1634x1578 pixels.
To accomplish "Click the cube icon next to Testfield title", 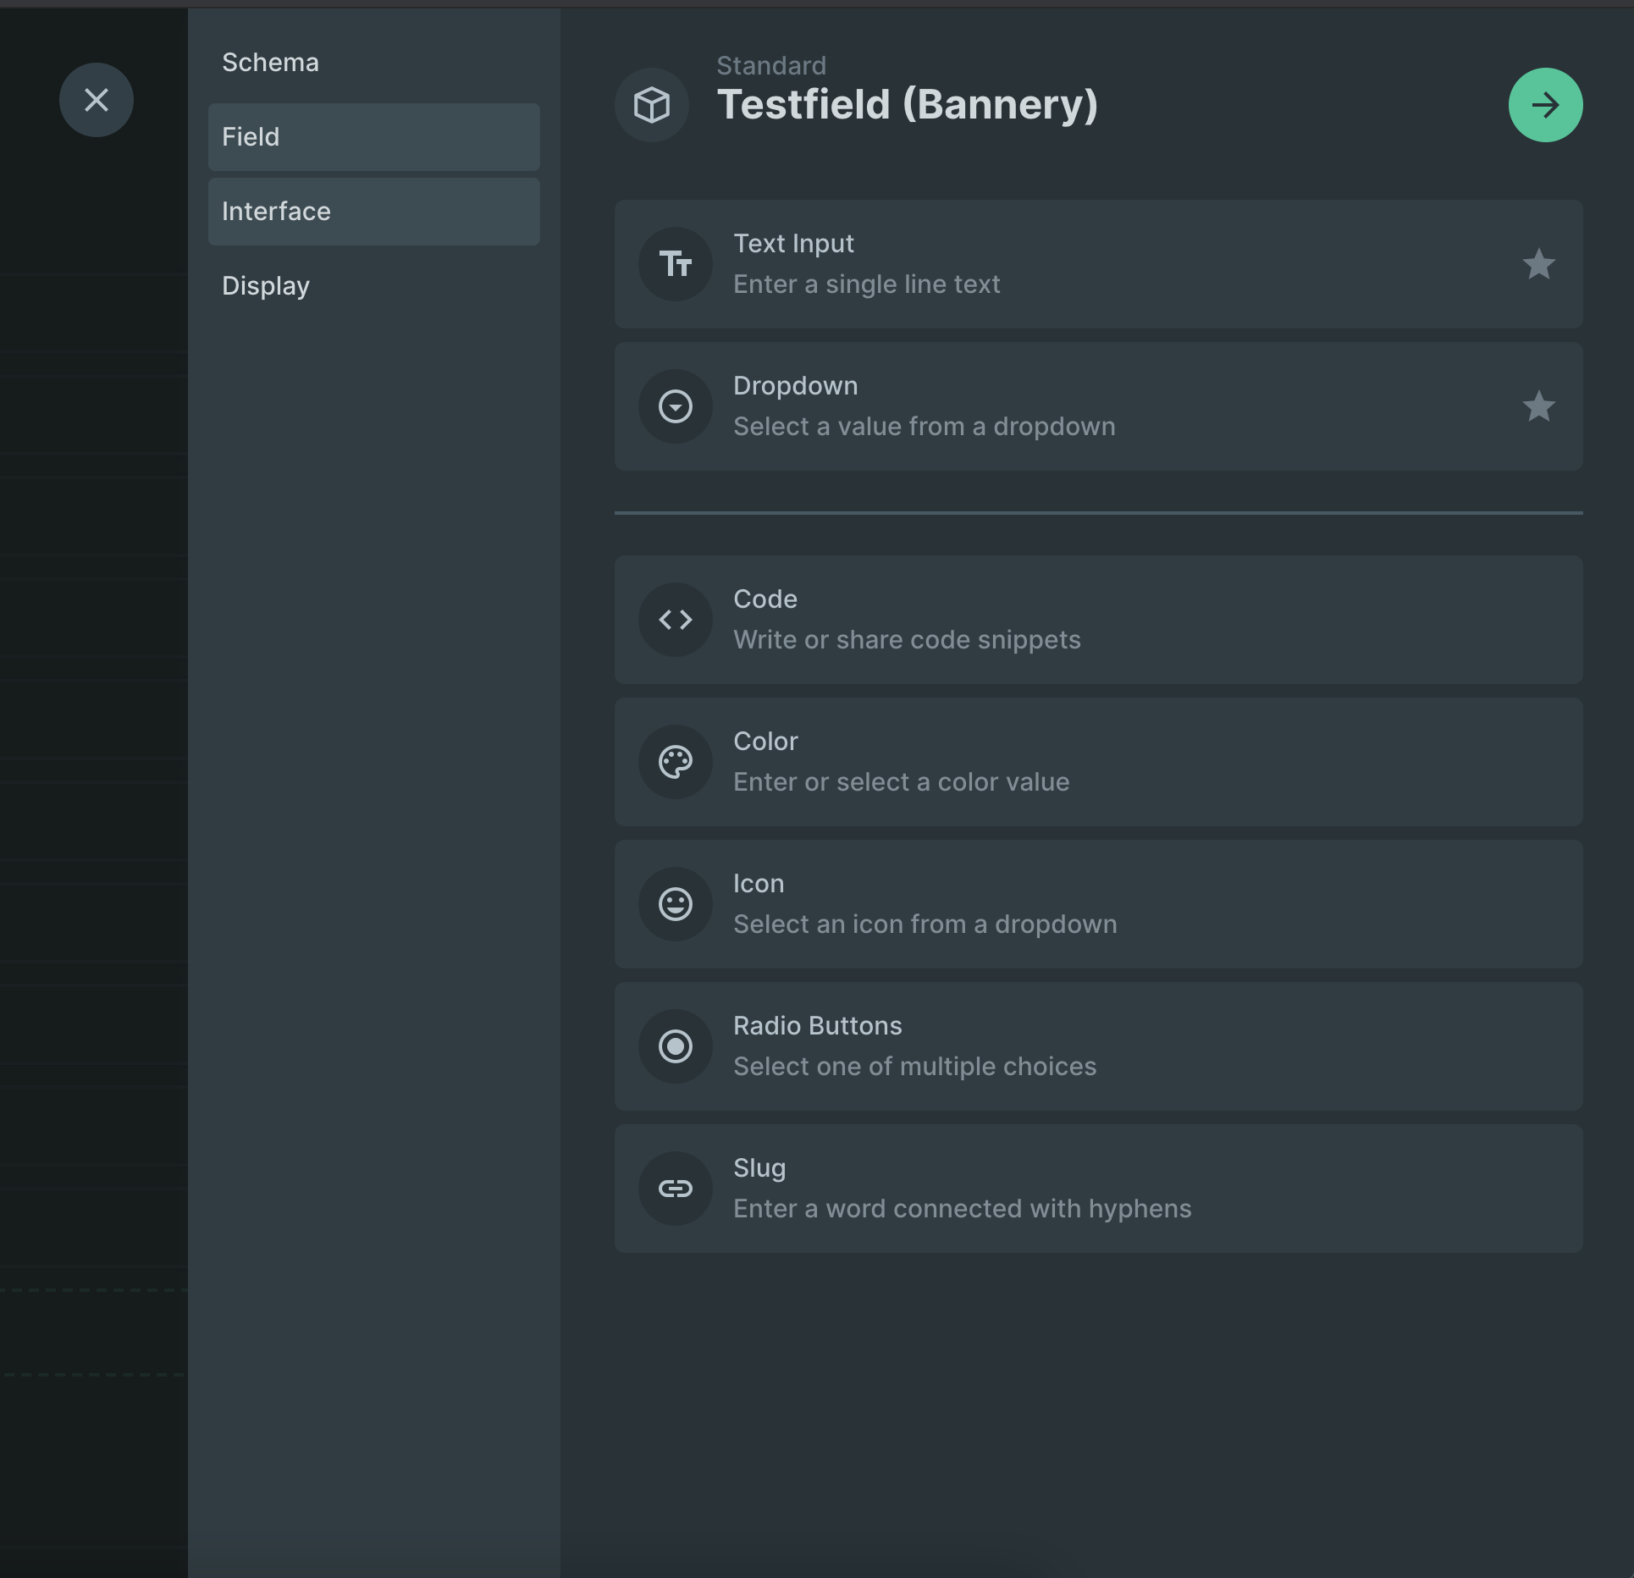I will click(651, 103).
